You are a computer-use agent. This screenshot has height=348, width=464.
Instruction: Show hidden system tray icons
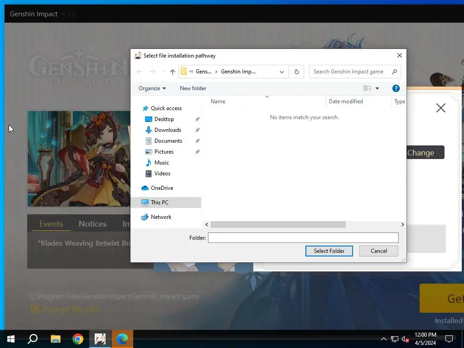coord(383,339)
